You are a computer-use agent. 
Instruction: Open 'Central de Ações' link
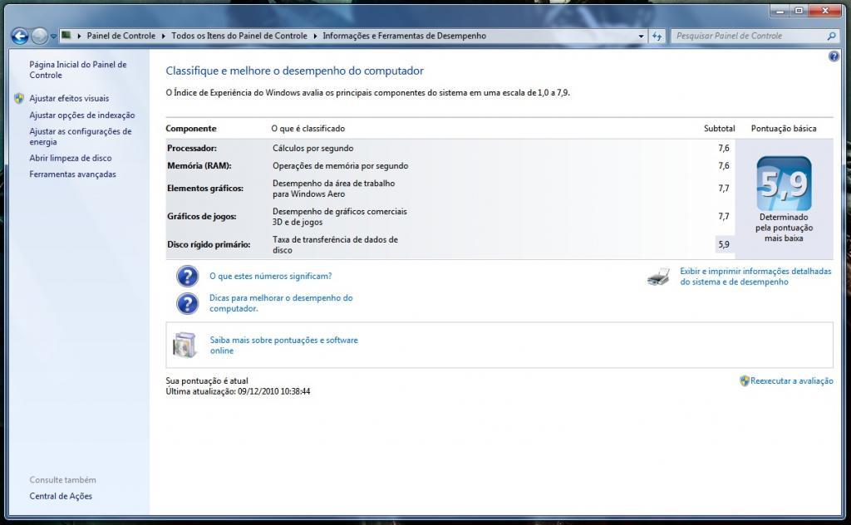click(61, 496)
